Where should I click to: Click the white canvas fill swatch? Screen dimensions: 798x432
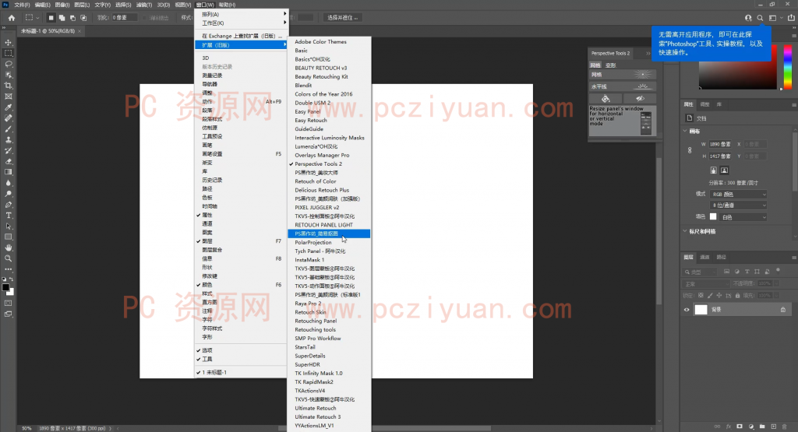pyautogui.click(x=713, y=216)
